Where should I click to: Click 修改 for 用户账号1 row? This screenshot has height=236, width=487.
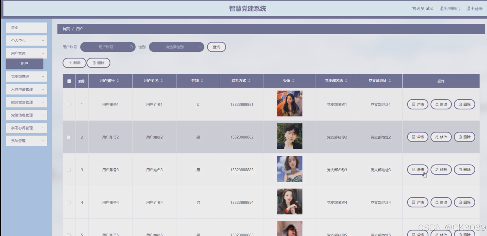(441, 104)
